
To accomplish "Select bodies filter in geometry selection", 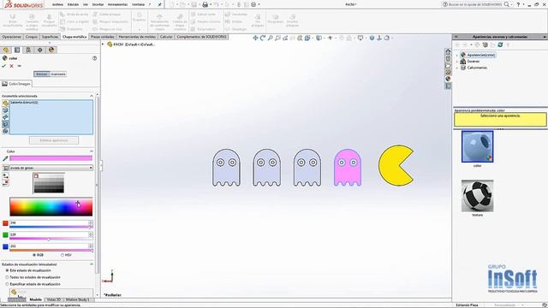I will 5,124.
